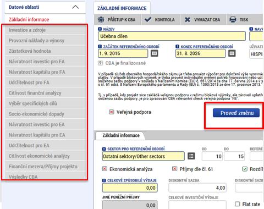Open Návratnost investic pro FA
The image size is (264, 209).
point(46,62)
